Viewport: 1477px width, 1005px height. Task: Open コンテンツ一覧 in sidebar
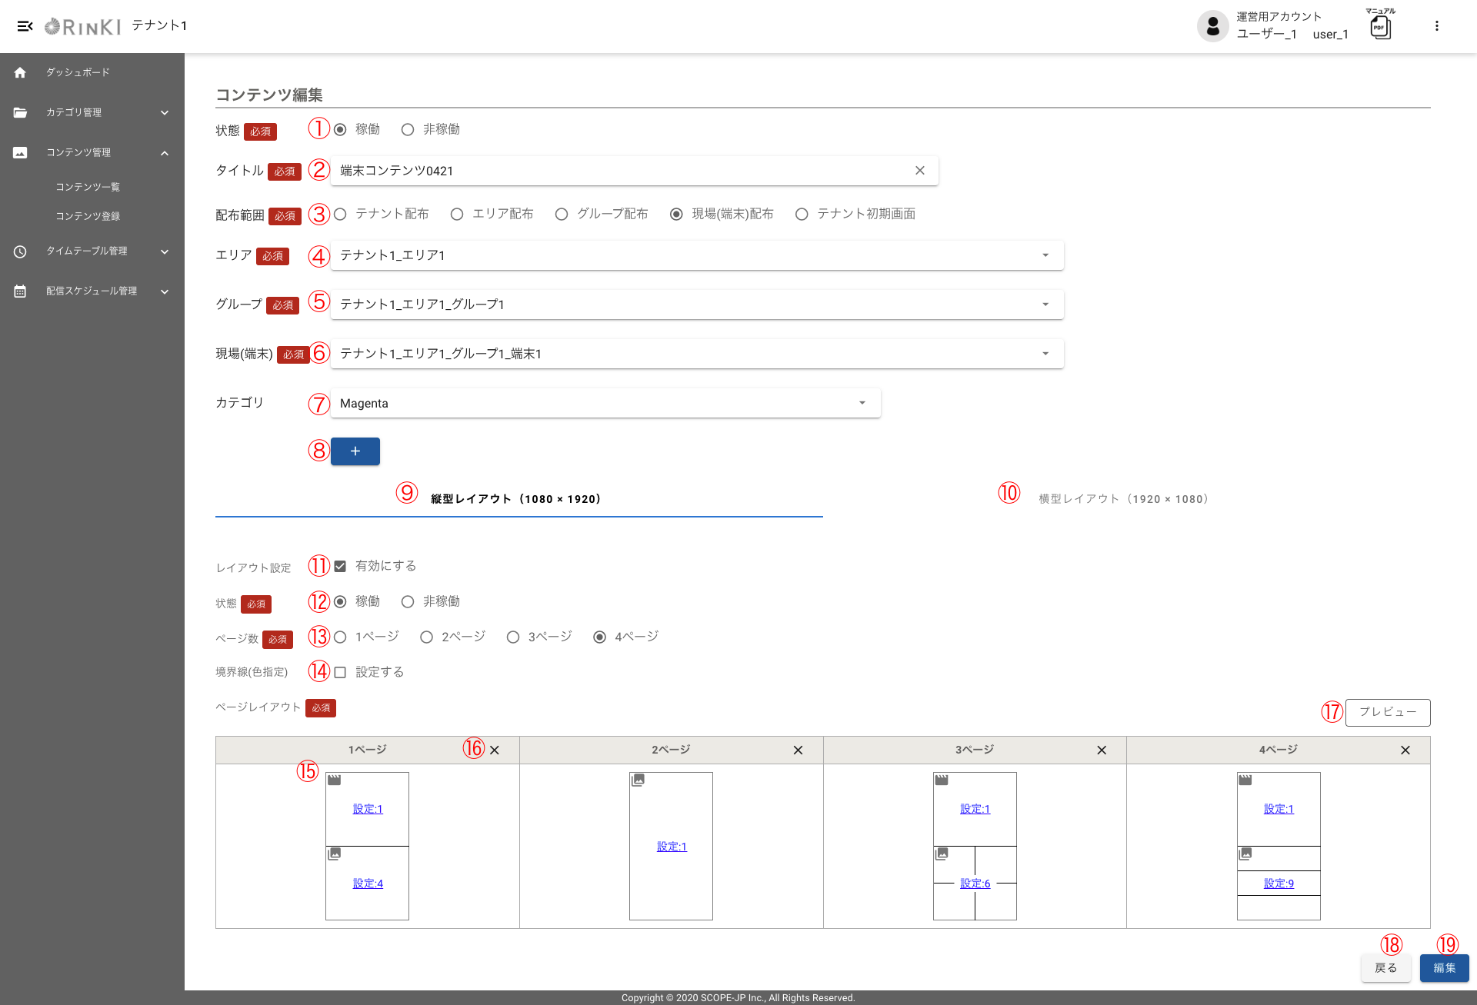coord(88,187)
